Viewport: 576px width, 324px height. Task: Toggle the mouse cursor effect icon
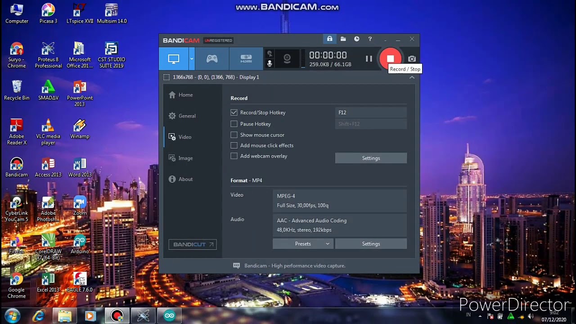click(270, 54)
